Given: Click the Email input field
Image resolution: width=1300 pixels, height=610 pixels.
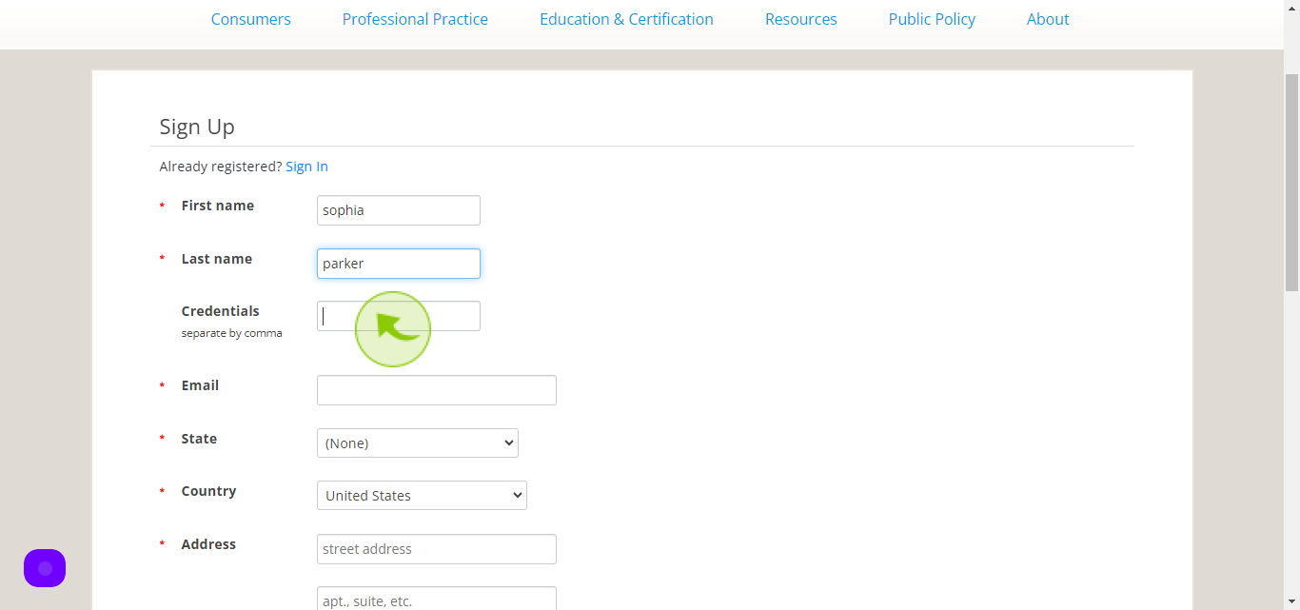Looking at the screenshot, I should 437,390.
